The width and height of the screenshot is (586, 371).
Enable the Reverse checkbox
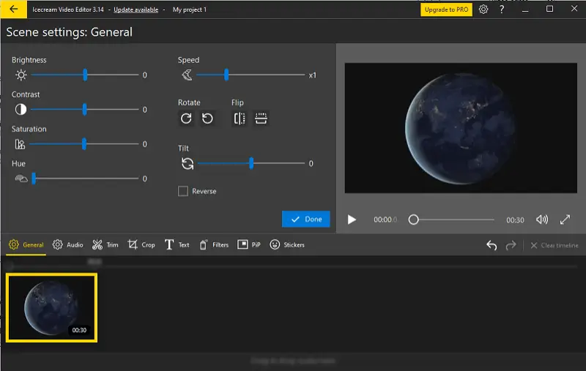click(x=183, y=191)
